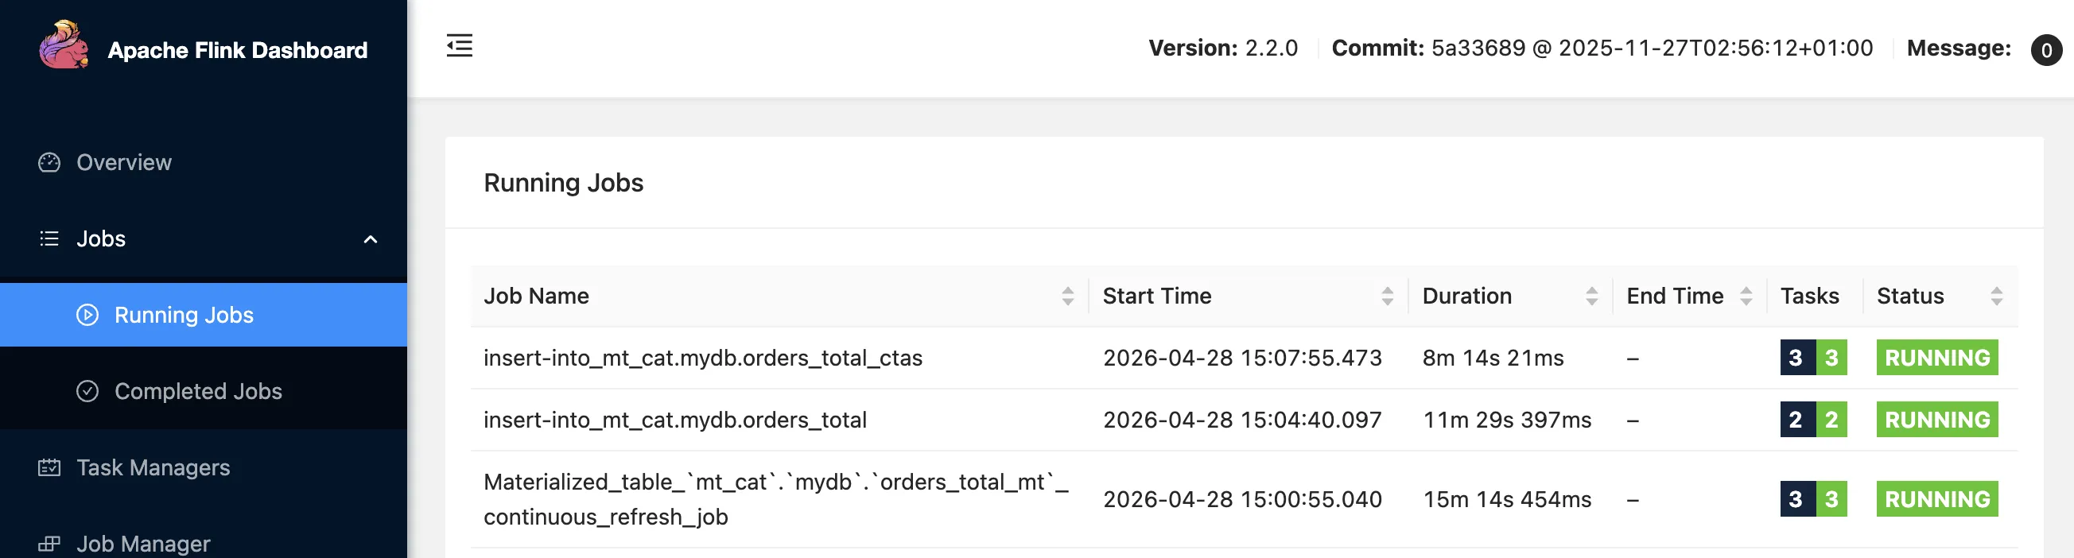Switch to the Completed Jobs page
Viewport: 2074px width, 558px height.
click(198, 391)
